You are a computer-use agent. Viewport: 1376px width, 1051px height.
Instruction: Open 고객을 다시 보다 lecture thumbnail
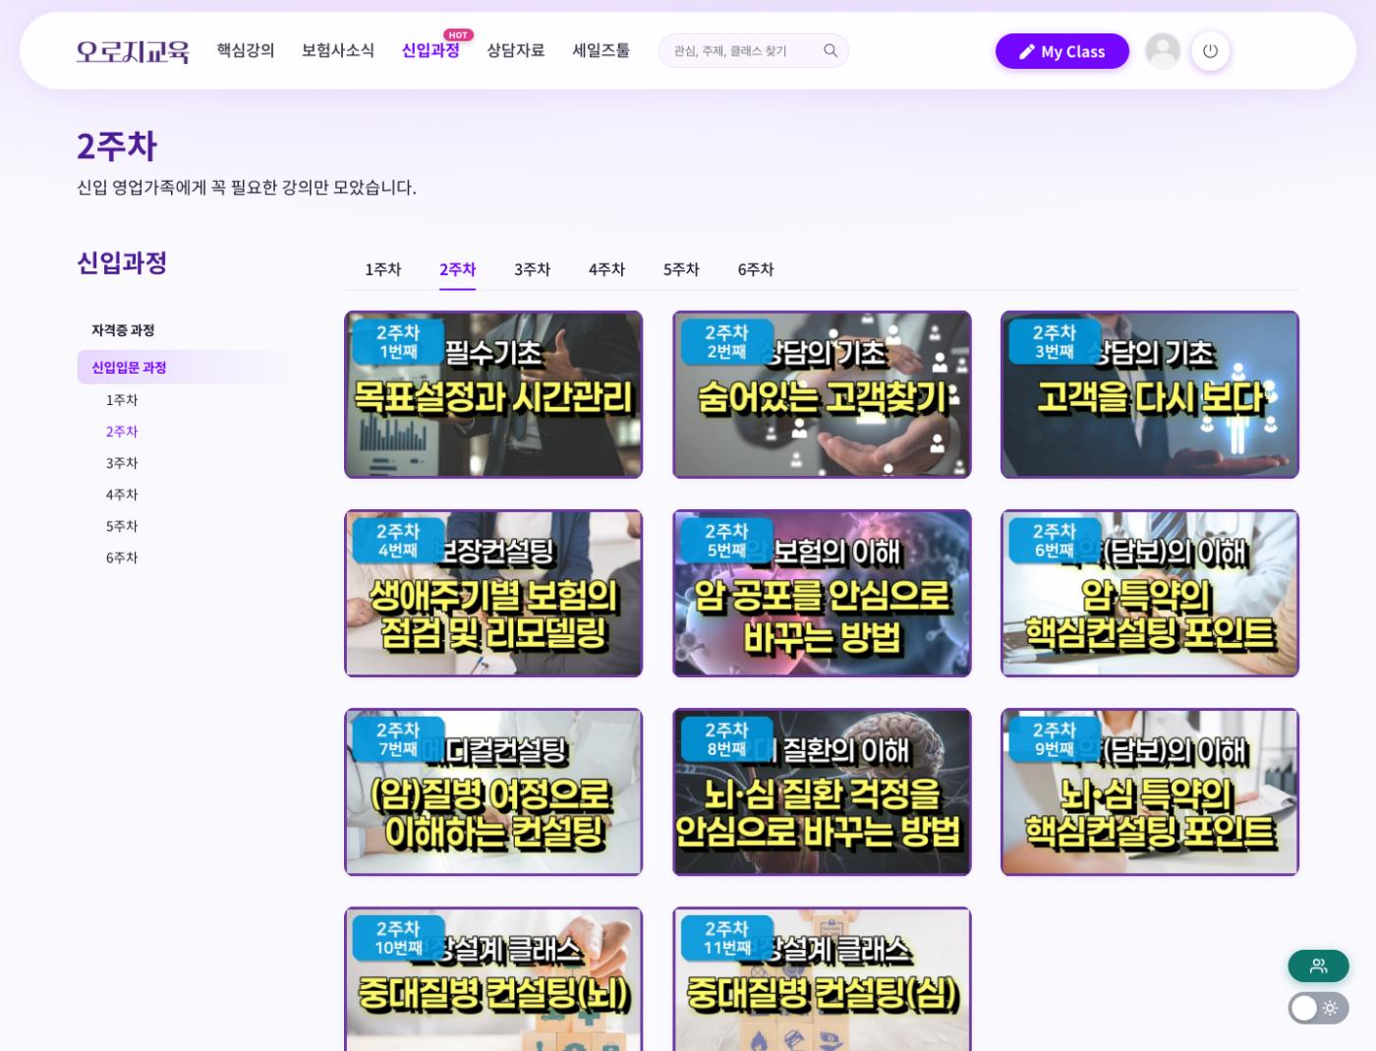click(1150, 394)
